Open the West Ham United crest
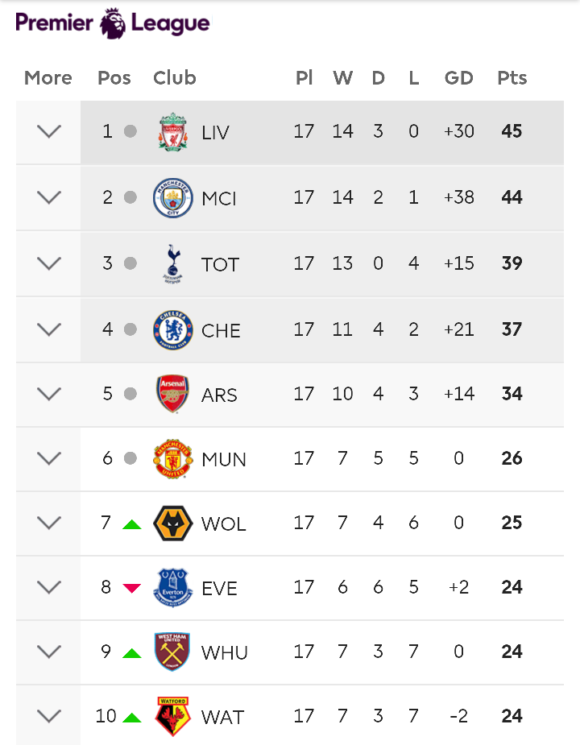The height and width of the screenshot is (745, 580). [173, 652]
